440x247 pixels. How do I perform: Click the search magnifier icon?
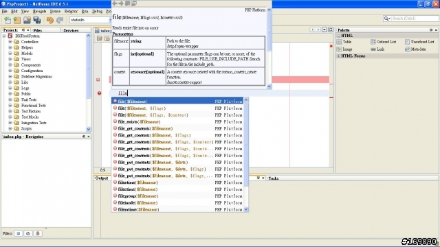pos(386,19)
